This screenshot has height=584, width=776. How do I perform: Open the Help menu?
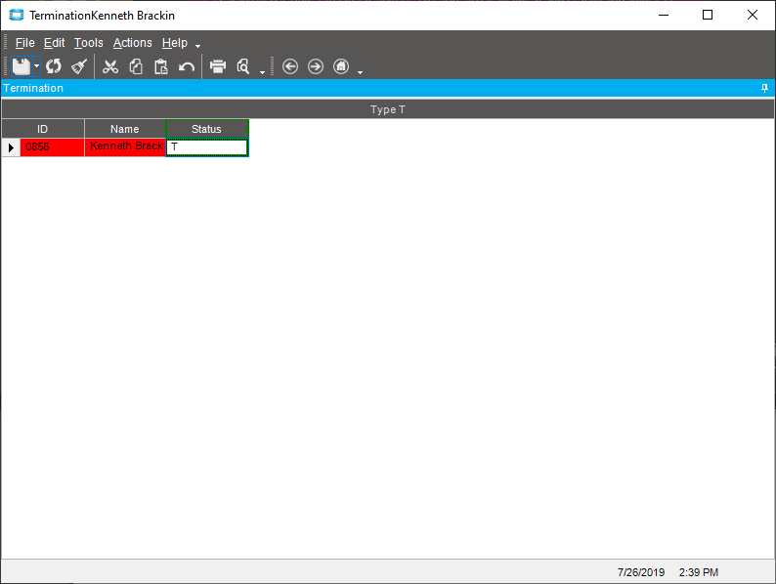click(x=175, y=43)
